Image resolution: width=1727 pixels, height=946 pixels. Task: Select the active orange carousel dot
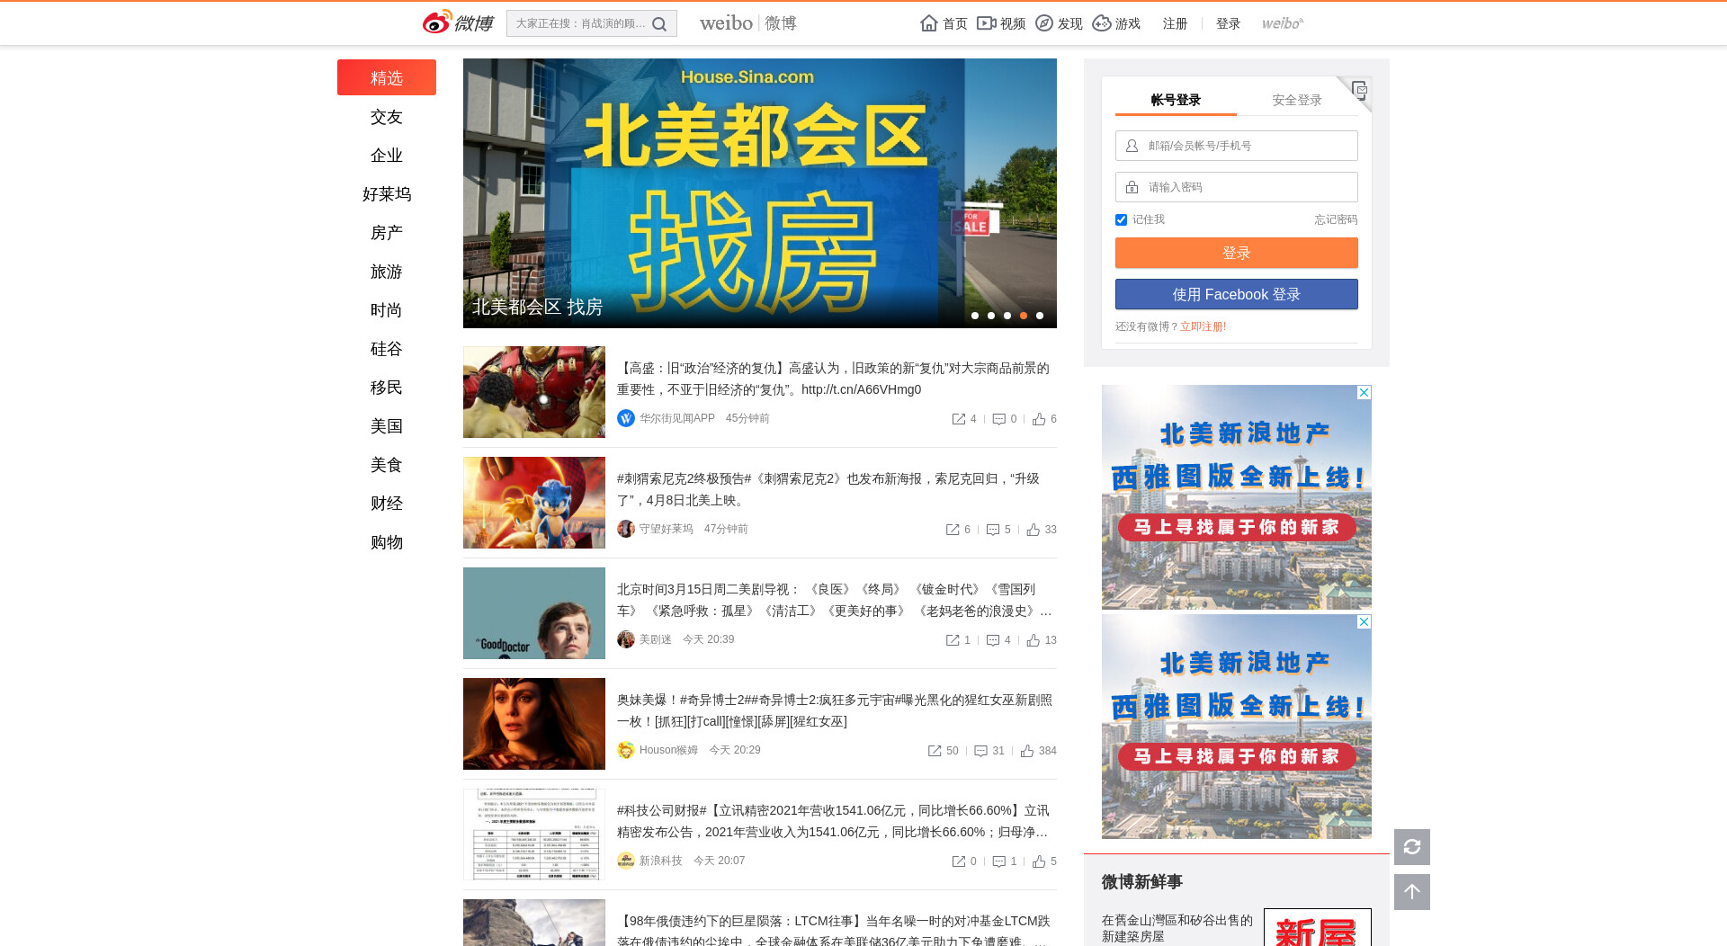coord(1024,316)
